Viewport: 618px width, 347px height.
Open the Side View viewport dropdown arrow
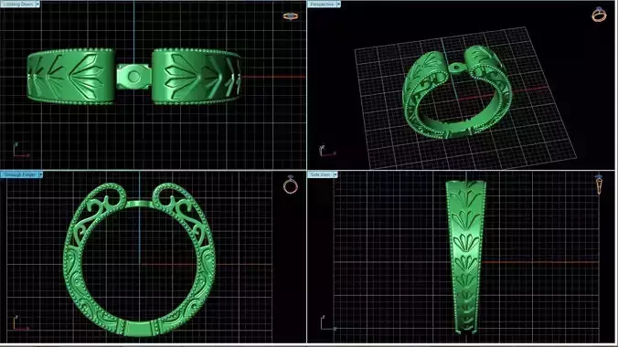pos(336,174)
